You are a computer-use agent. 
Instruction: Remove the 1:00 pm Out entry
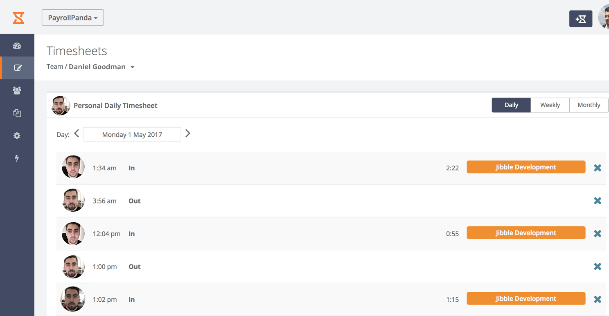pyautogui.click(x=598, y=266)
